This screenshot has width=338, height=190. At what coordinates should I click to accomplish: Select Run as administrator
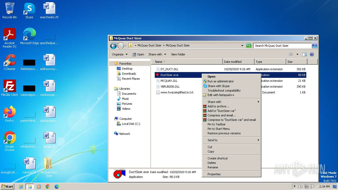pos(232,81)
